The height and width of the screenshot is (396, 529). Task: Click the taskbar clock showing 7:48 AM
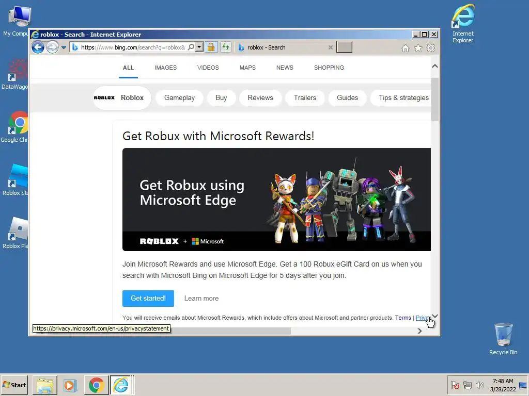pos(503,385)
